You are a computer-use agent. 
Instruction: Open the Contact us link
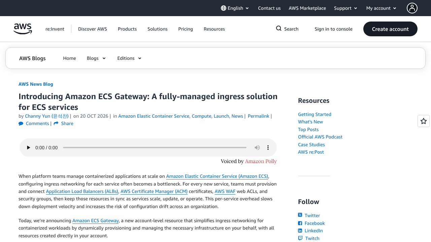coord(269,8)
